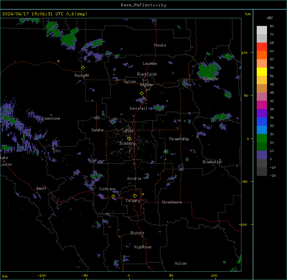This screenshot has width=287, height=280.
Task: Click the green 30 dBZ color swatch
Action: (262, 138)
